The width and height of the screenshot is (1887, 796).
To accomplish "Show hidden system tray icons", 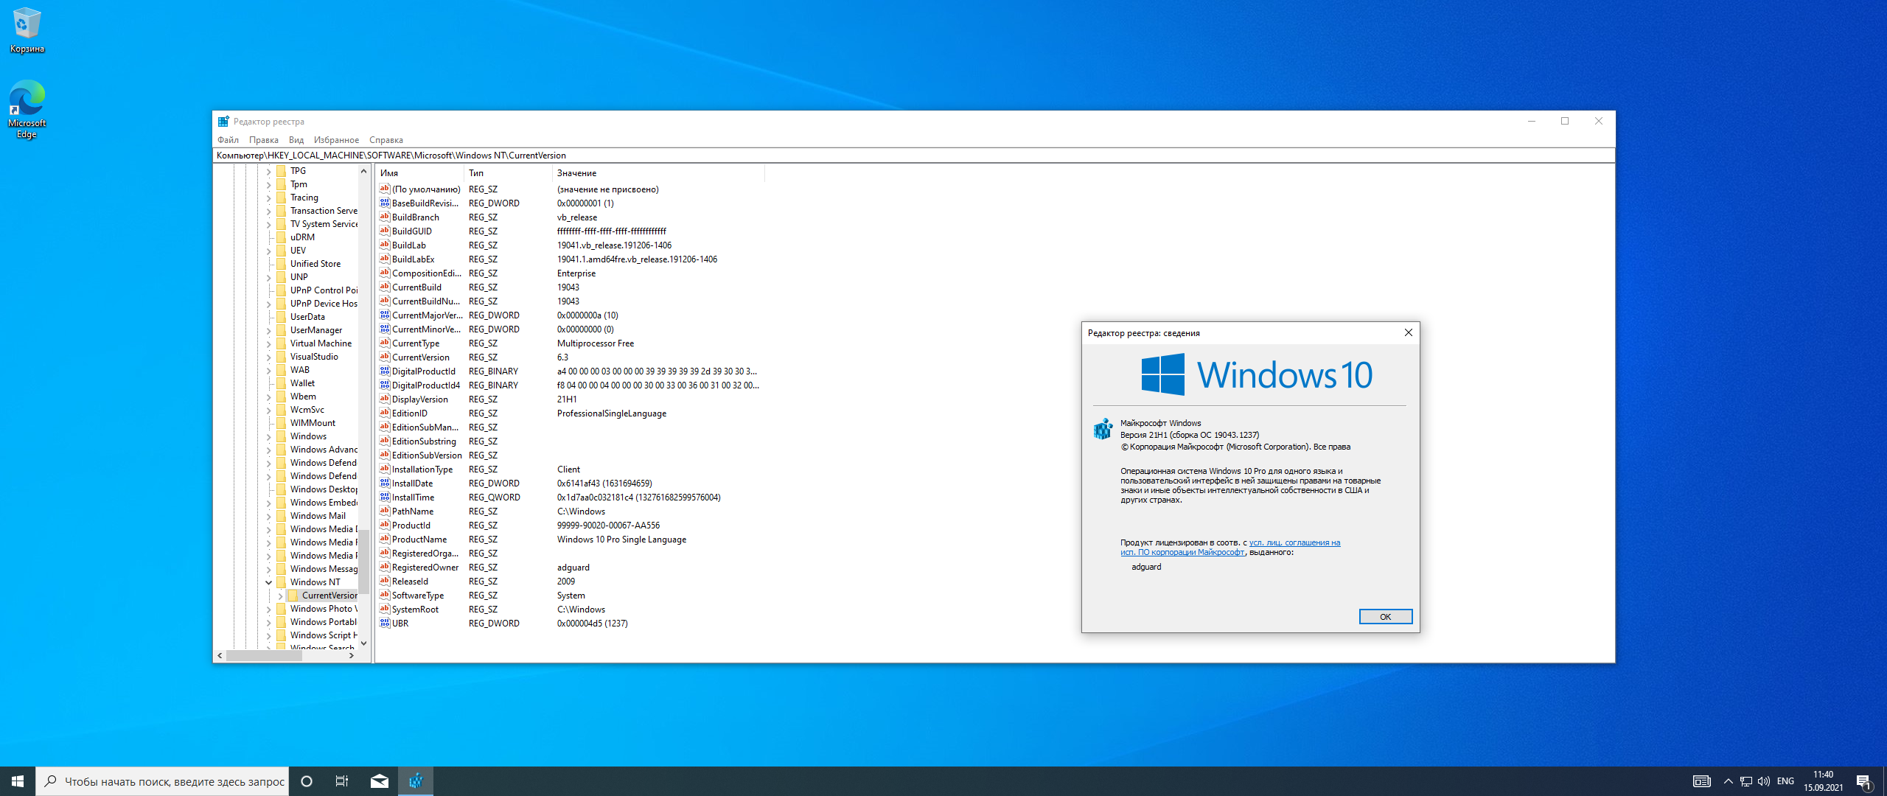I will click(x=1728, y=781).
